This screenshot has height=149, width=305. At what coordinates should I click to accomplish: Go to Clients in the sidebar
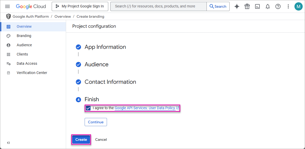click(x=22, y=54)
